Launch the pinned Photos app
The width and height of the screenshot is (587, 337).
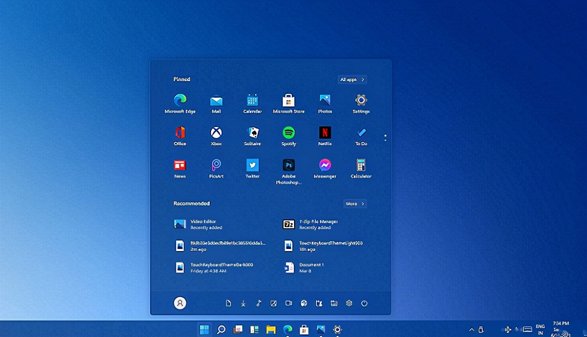pos(325,104)
